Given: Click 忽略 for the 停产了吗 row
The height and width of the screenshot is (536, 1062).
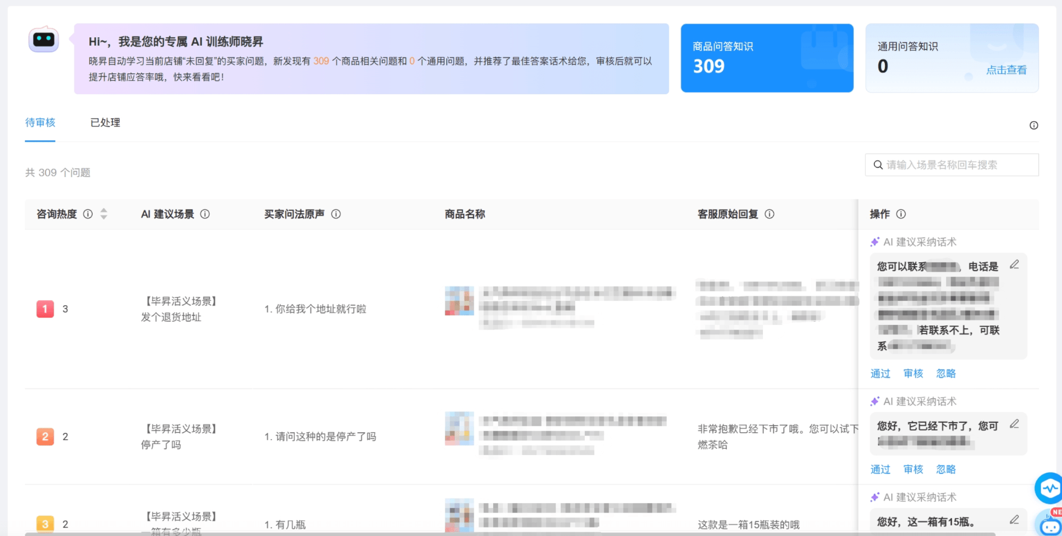Looking at the screenshot, I should coord(946,470).
